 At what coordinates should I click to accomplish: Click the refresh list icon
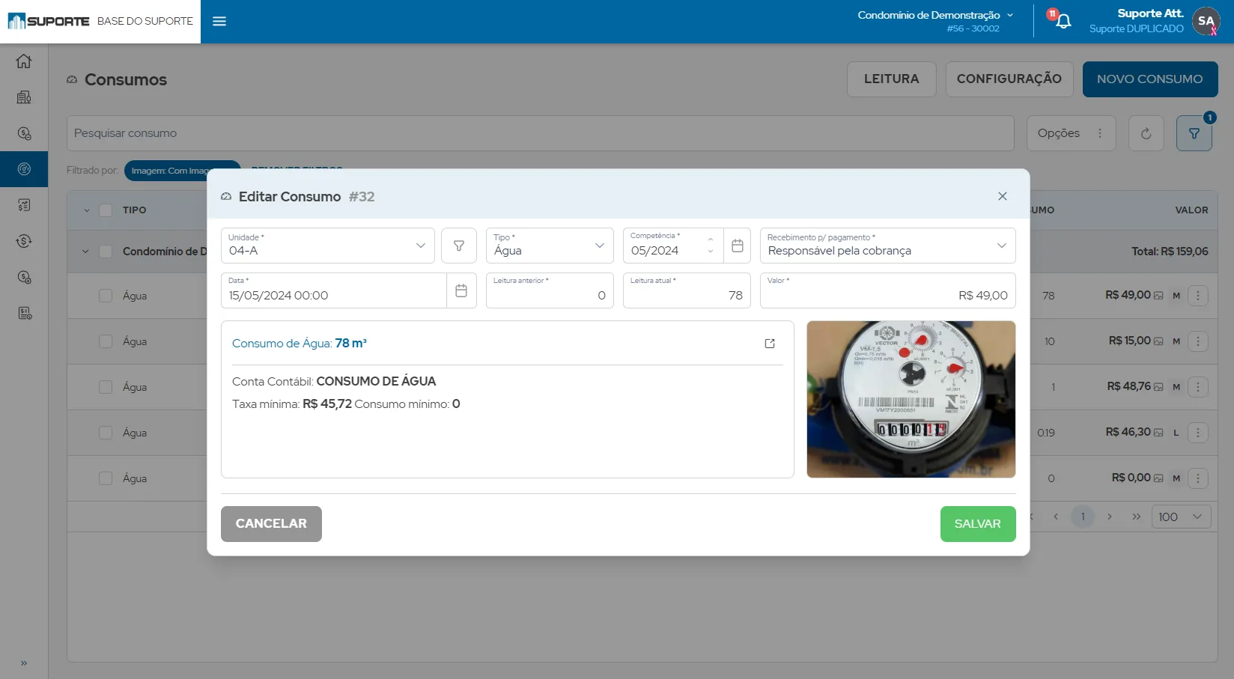coord(1146,133)
